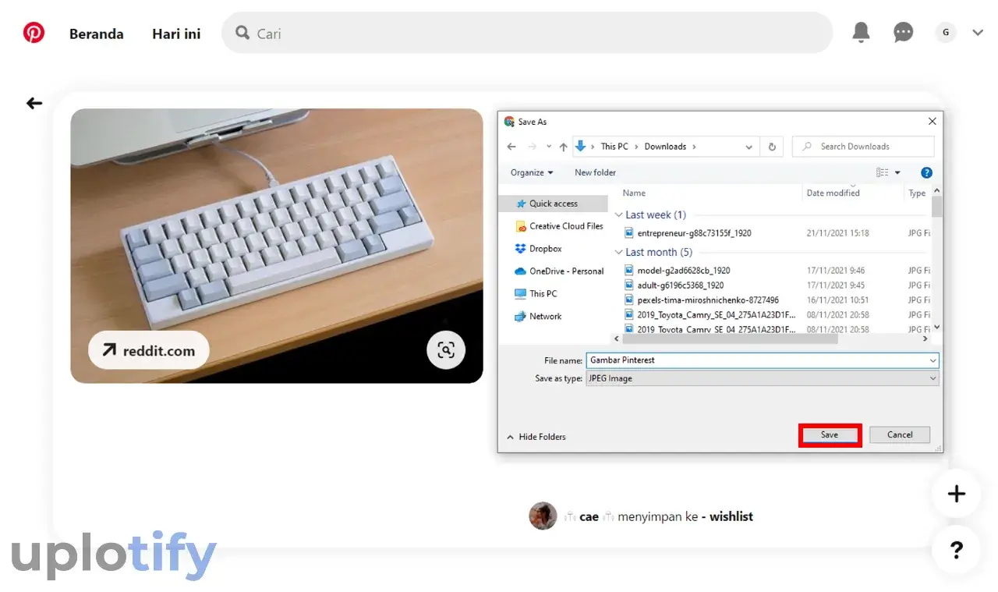Open the question mark help button
Viewport: 998px width, 592px height.
[x=957, y=551]
